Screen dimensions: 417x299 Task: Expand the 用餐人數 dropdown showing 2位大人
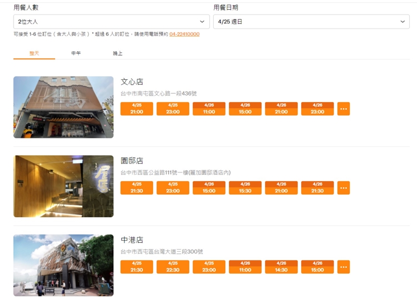click(111, 21)
